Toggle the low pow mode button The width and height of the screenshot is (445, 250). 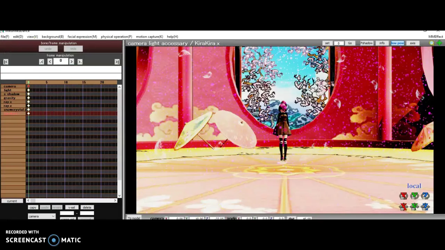(397, 43)
